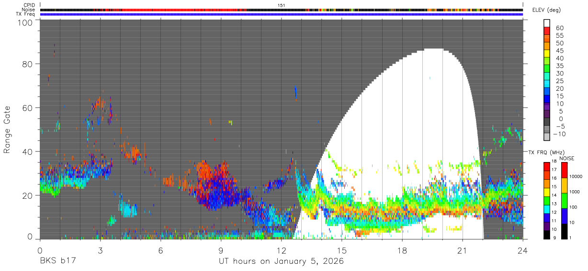Click the -5 label on the ELEV colorbar
The image size is (588, 271).
tap(560, 127)
